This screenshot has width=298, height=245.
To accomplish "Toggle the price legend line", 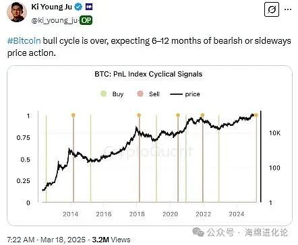I will tap(185, 94).
